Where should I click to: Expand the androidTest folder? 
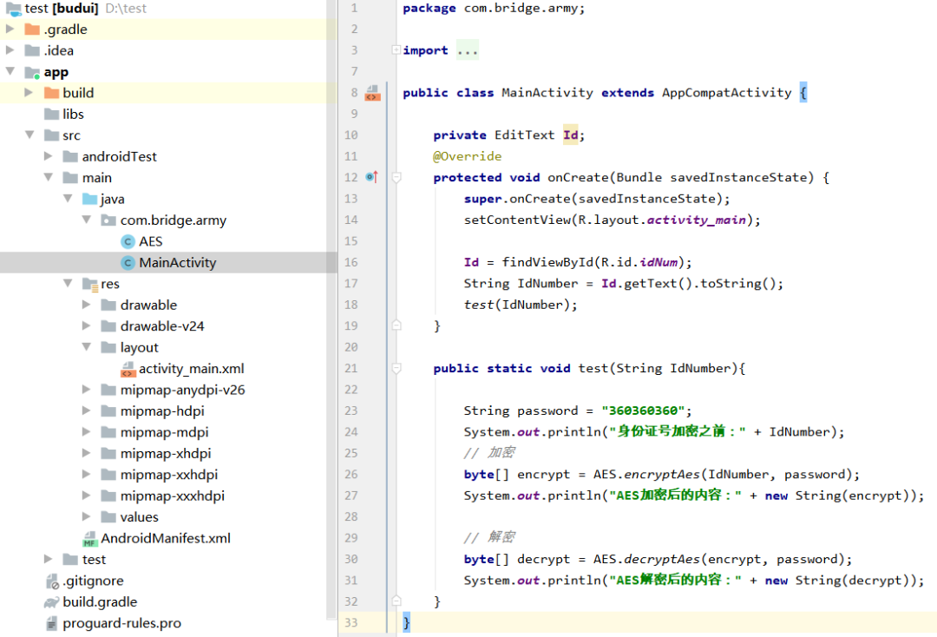(48, 156)
